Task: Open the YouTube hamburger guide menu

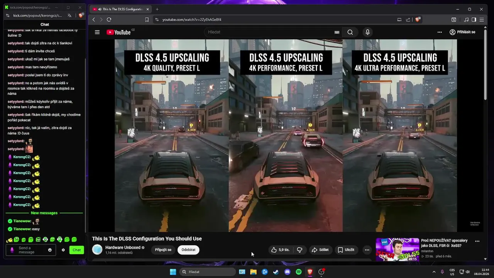Action: (x=97, y=32)
